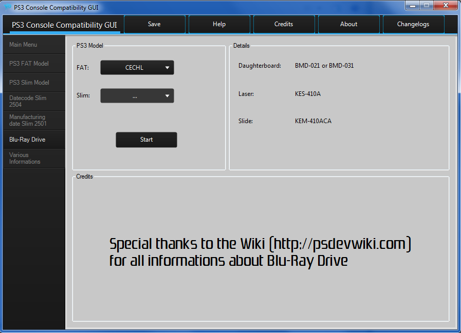Click slide value KEM-410ACA
The width and height of the screenshot is (461, 333).
[313, 121]
